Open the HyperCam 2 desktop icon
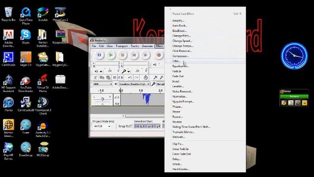The width and height of the screenshot is (314, 177). 60,14
